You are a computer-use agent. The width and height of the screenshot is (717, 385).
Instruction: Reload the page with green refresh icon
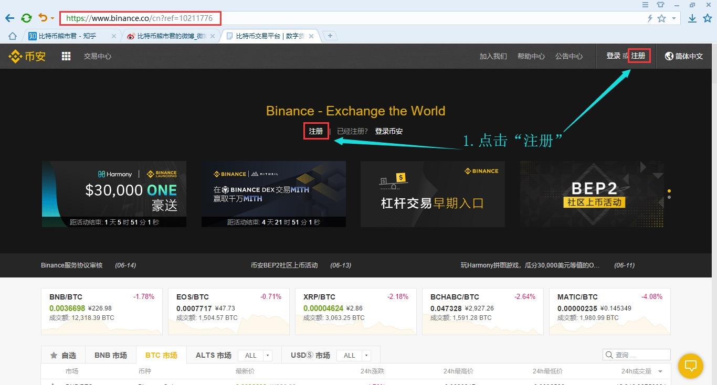click(26, 18)
